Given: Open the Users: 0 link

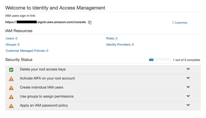Looking at the screenshot, I should click(x=12, y=38).
